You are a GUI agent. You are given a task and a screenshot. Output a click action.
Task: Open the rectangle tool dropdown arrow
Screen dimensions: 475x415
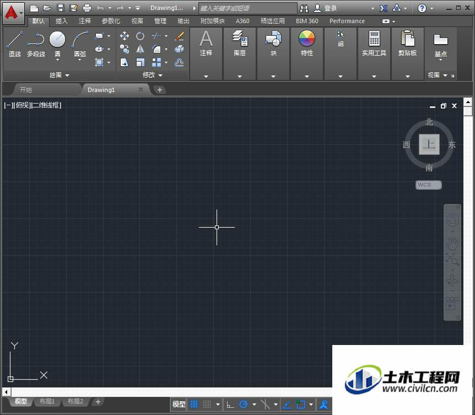click(x=109, y=36)
